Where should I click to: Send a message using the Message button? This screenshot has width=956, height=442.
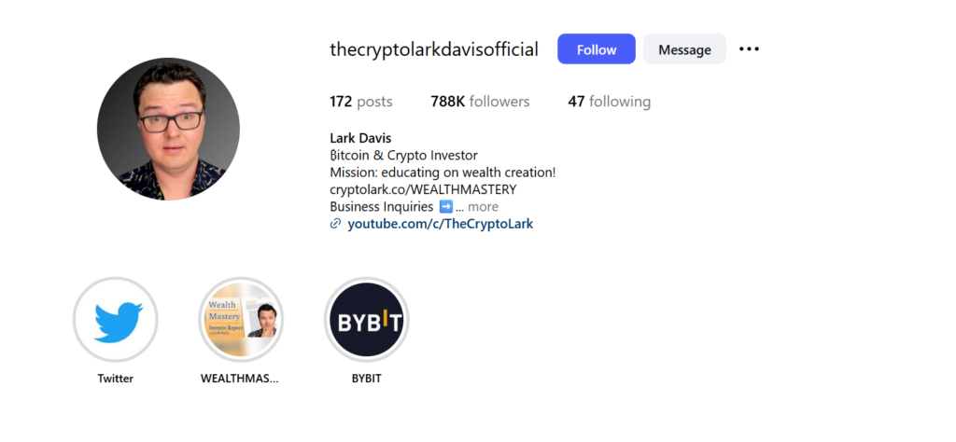684,49
